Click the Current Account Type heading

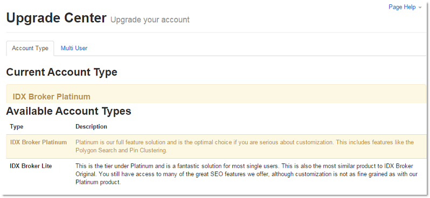coord(62,72)
